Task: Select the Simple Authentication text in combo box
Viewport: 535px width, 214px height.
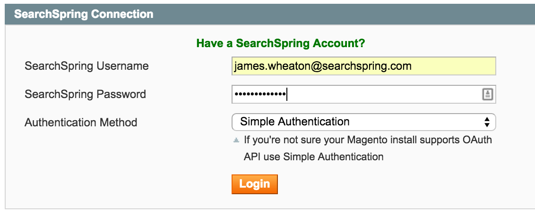Action: tap(295, 122)
